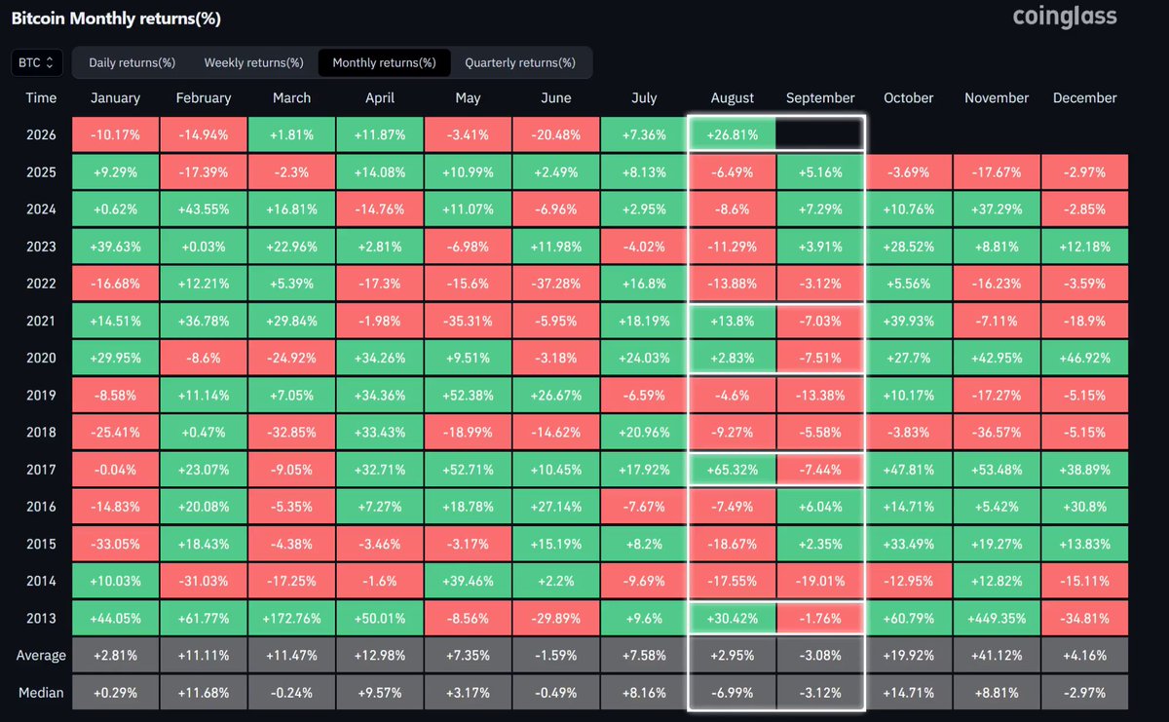Click the -24.92% March 2020 cell
Image resolution: width=1169 pixels, height=722 pixels.
(x=291, y=358)
